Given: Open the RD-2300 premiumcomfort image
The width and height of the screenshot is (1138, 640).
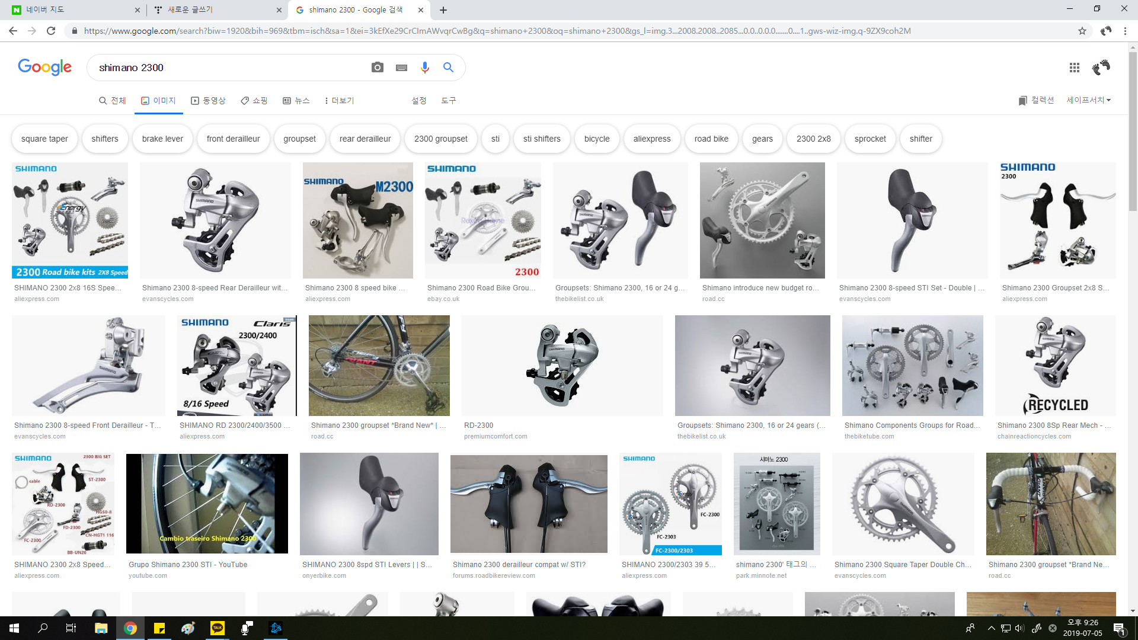Looking at the screenshot, I should pos(562,366).
